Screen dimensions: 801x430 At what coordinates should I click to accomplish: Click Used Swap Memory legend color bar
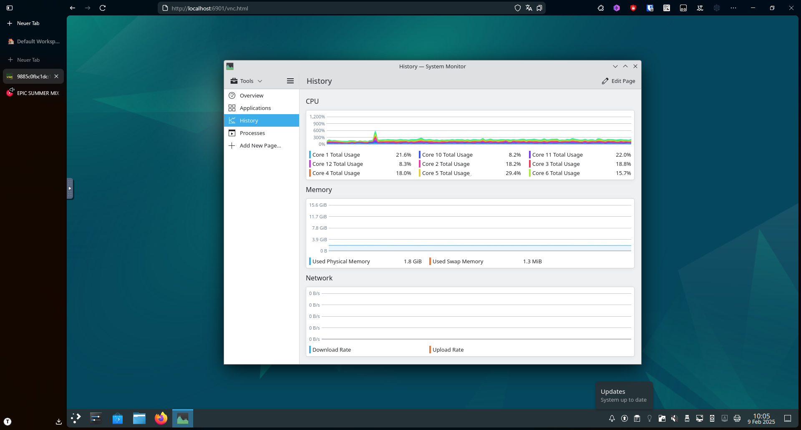coord(430,261)
